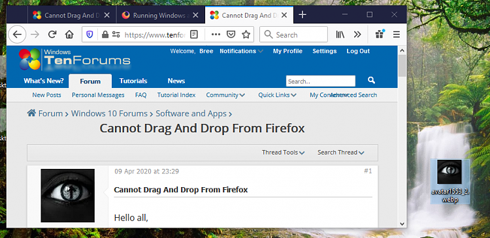The width and height of the screenshot is (490, 238).
Task: Click Windows 10 Forums breadcrumb
Action: [x=109, y=113]
